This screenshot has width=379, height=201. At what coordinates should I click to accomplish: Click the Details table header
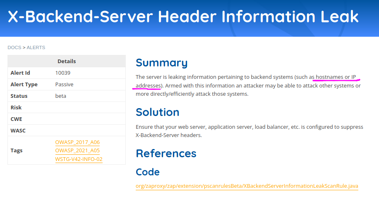67,61
